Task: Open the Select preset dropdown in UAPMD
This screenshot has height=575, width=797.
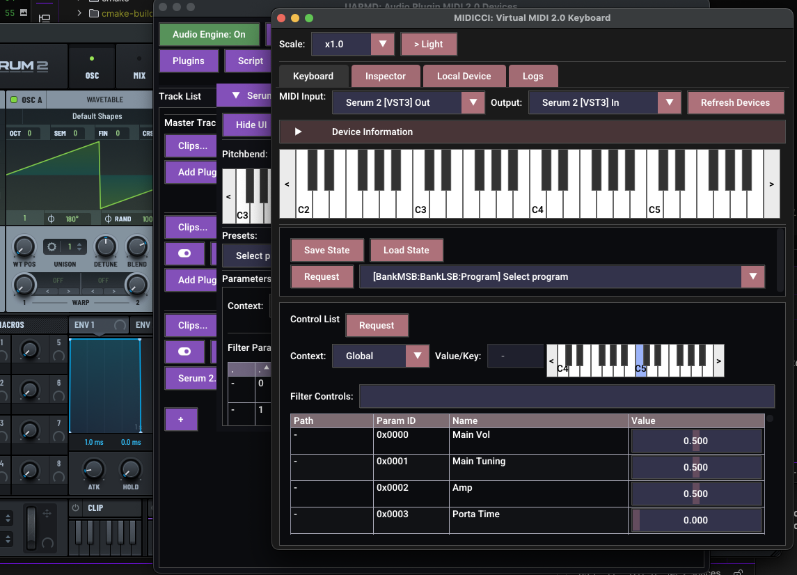Action: pyautogui.click(x=246, y=255)
